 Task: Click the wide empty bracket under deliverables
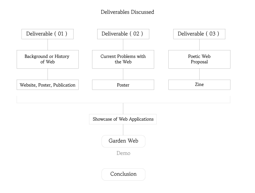pos(123,100)
